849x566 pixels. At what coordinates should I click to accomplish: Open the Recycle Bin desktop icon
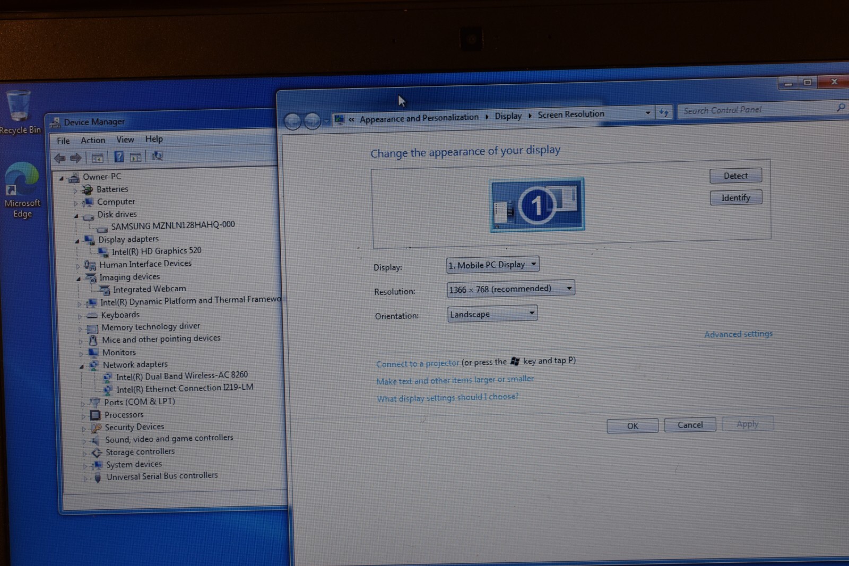[19, 112]
